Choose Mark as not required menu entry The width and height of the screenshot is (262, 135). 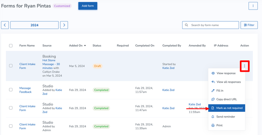[227, 108]
